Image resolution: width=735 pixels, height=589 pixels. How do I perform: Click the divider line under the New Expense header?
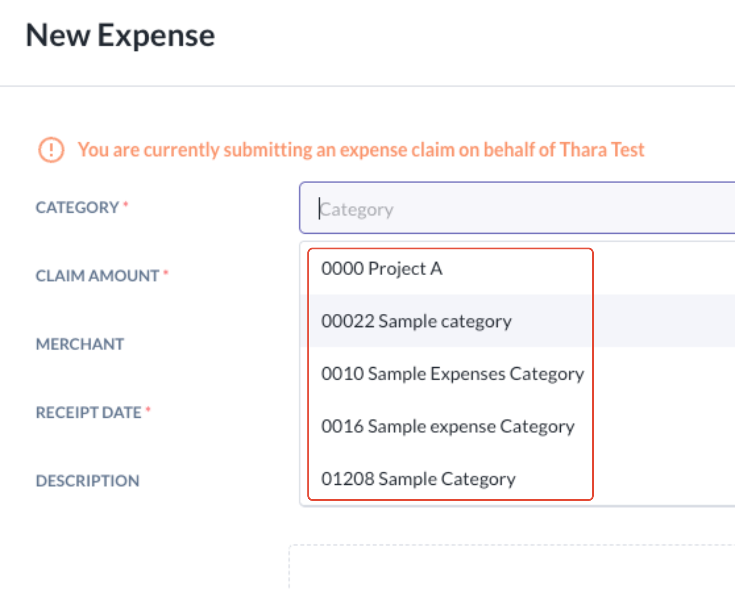pos(367,86)
